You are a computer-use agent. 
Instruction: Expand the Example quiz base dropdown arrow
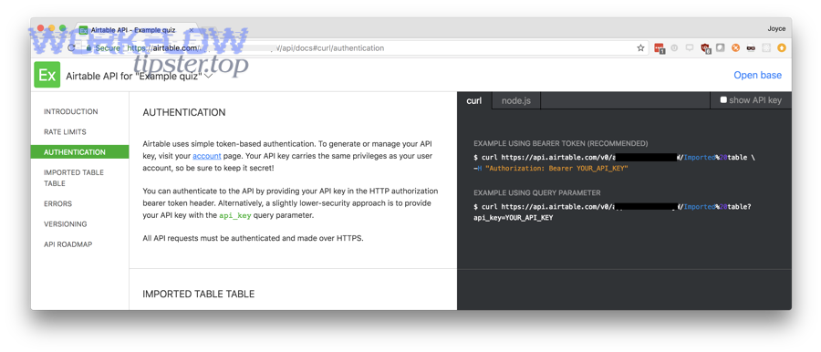208,76
